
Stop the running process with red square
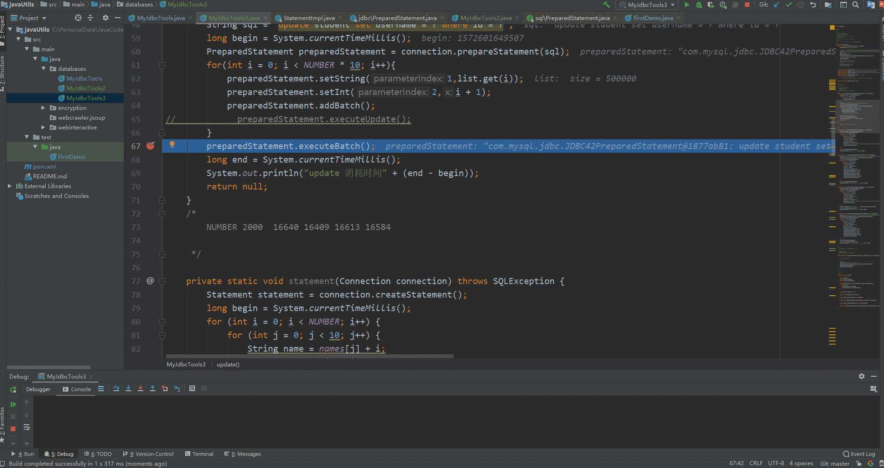(747, 5)
